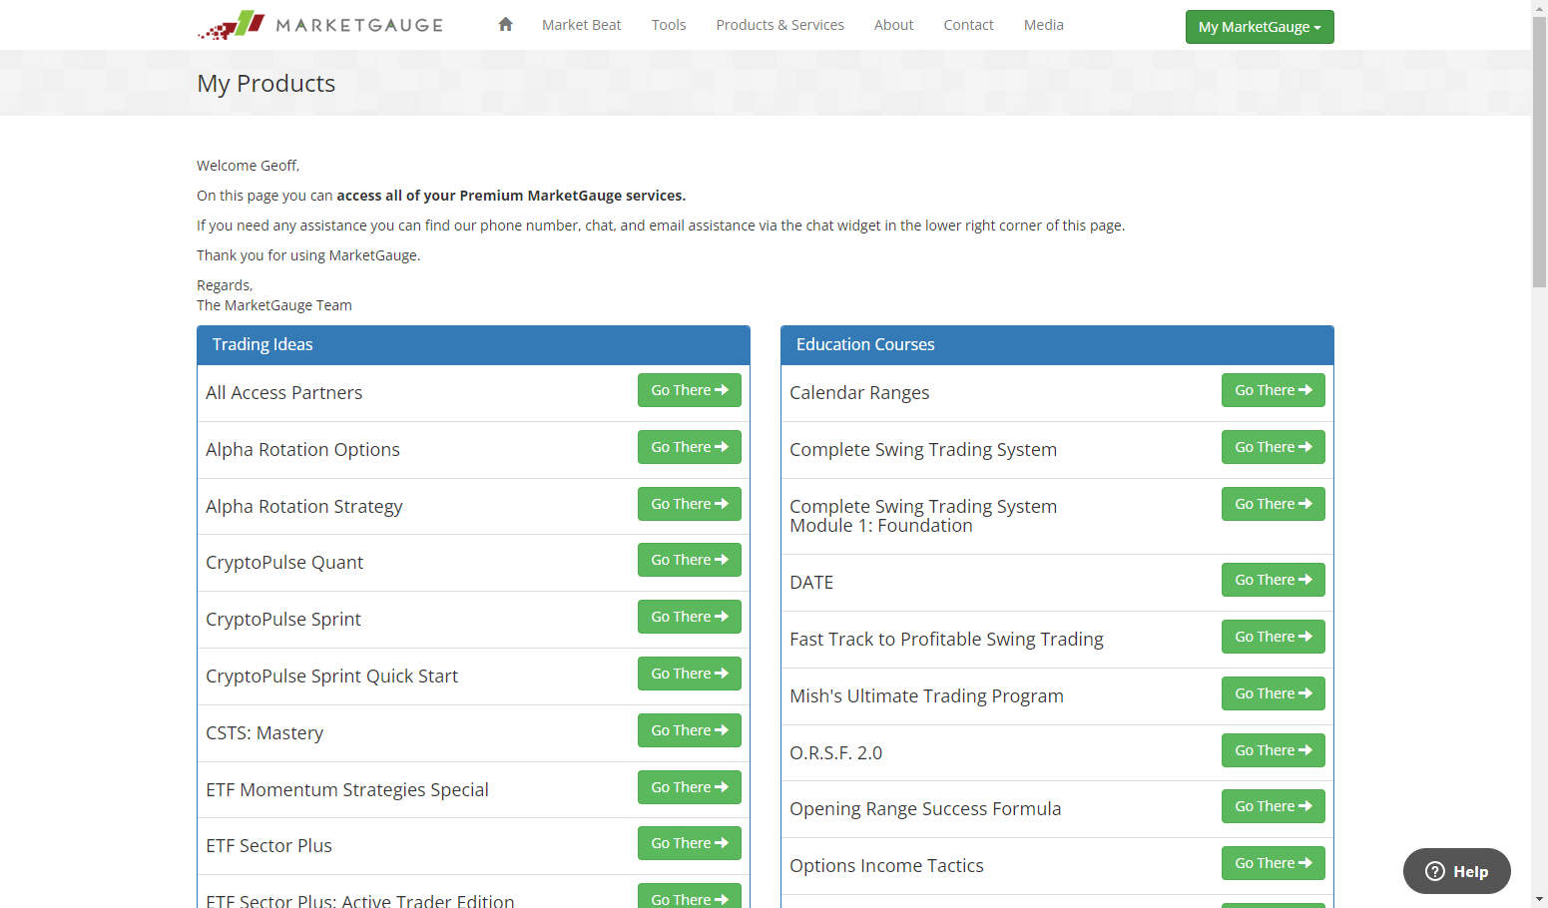This screenshot has height=908, width=1548.
Task: Go There for All Access Partners
Action: click(x=690, y=390)
